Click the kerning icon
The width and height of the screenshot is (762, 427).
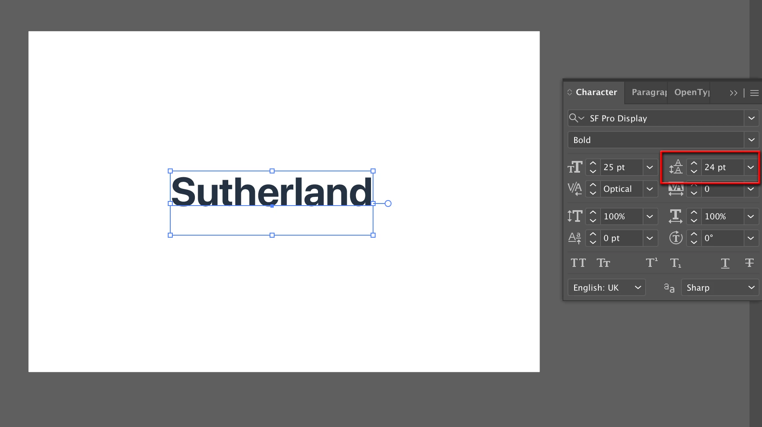click(575, 189)
